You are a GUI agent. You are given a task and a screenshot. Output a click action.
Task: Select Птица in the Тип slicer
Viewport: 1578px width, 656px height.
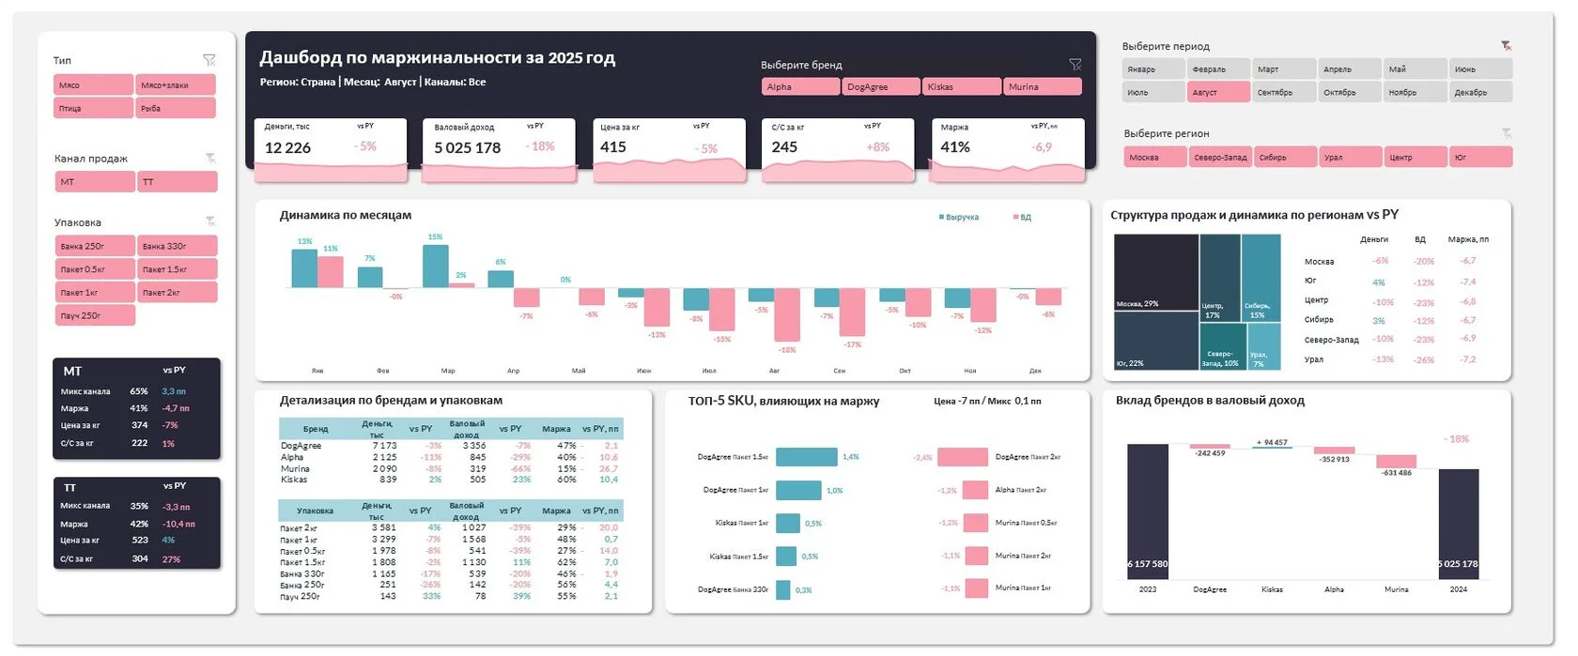94,108
